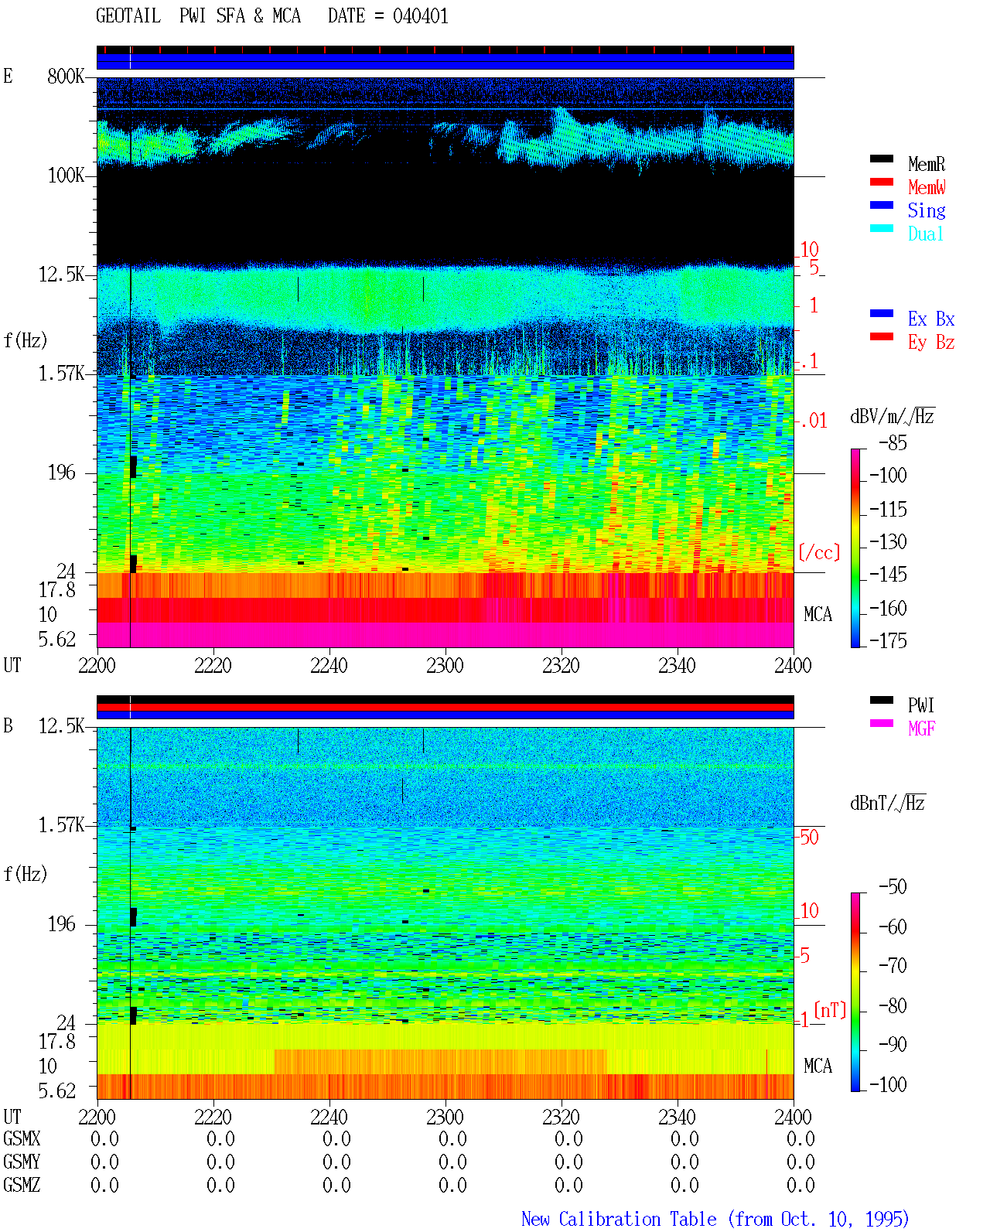Image resolution: width=990 pixels, height=1232 pixels.
Task: Click 'New Calibration Table (from Oct. 10, 1995)' note
Action: pyautogui.click(x=715, y=1219)
